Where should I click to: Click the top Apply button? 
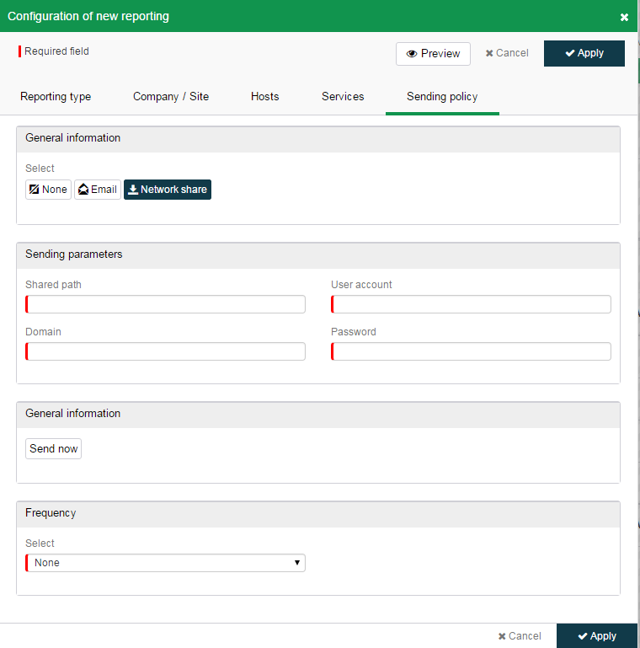coord(584,53)
